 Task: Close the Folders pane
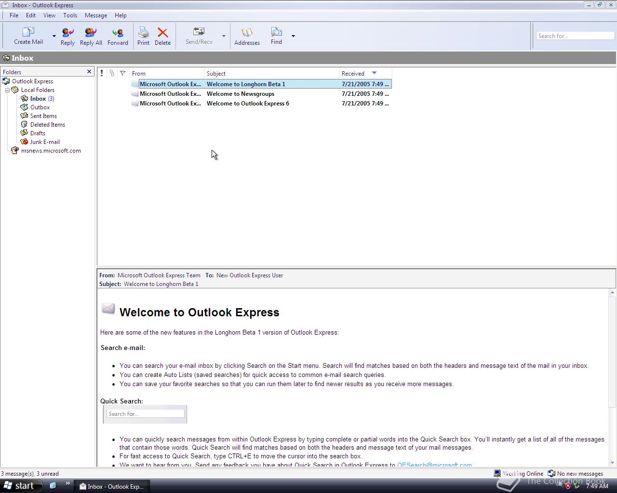click(x=89, y=72)
